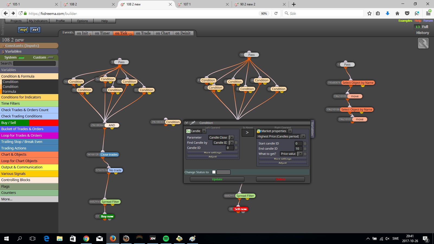Click the variables Search field
Screen dimensions: 434x244
(34, 63)
